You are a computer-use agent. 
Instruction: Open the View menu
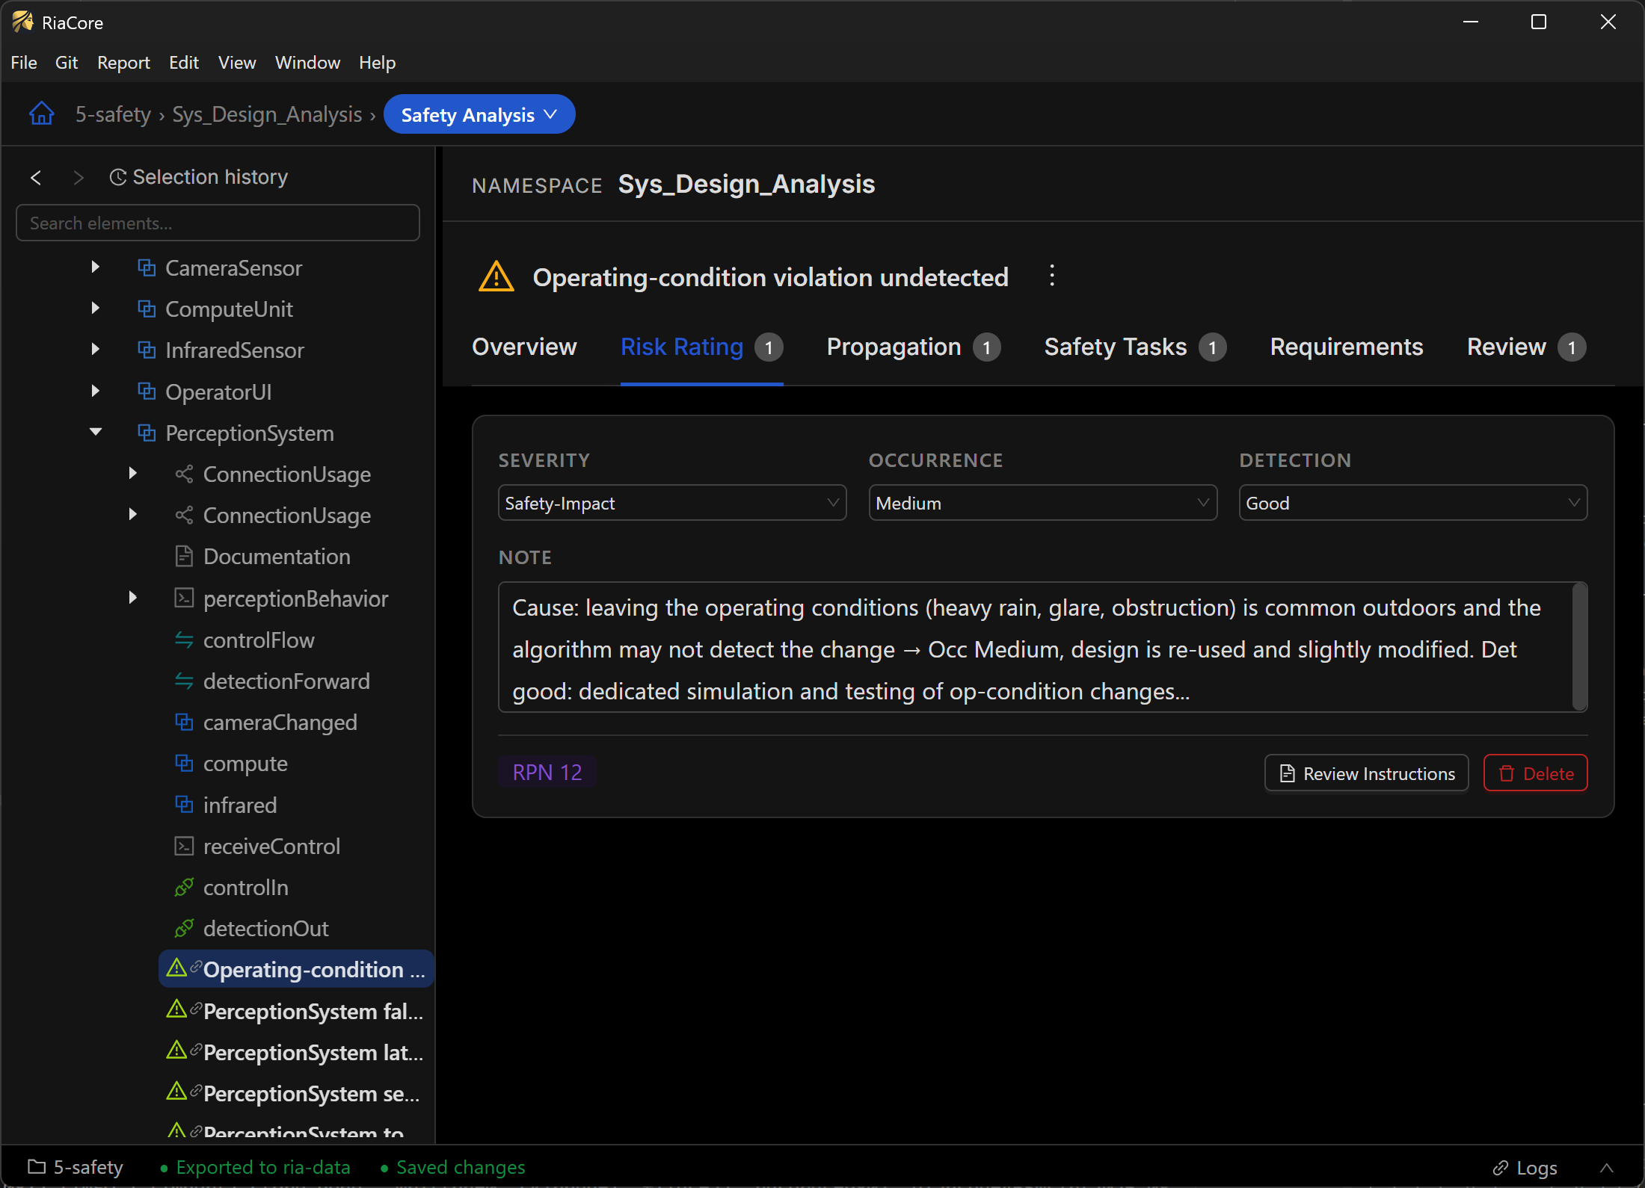[237, 63]
